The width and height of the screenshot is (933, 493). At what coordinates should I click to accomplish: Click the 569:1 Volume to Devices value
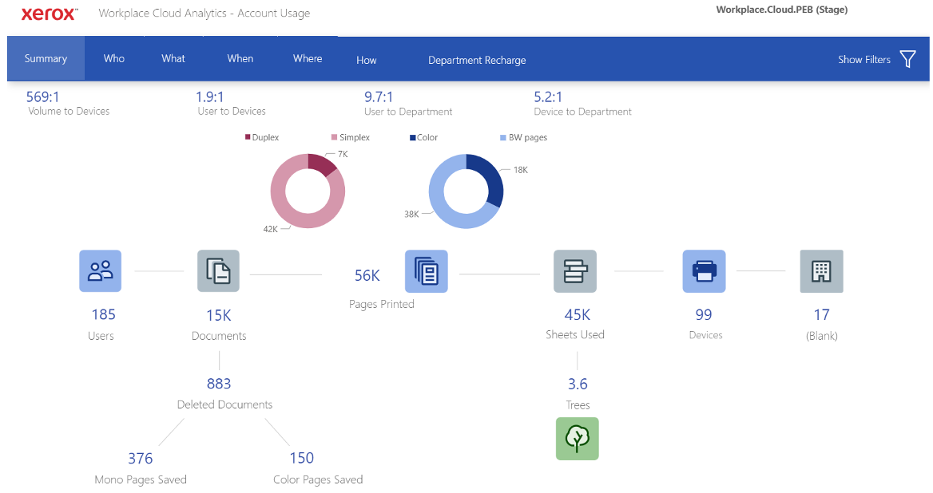43,97
